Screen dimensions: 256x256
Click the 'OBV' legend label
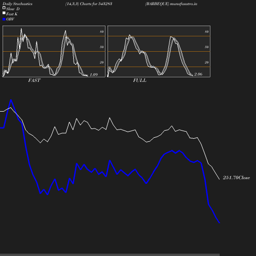tap(10, 19)
